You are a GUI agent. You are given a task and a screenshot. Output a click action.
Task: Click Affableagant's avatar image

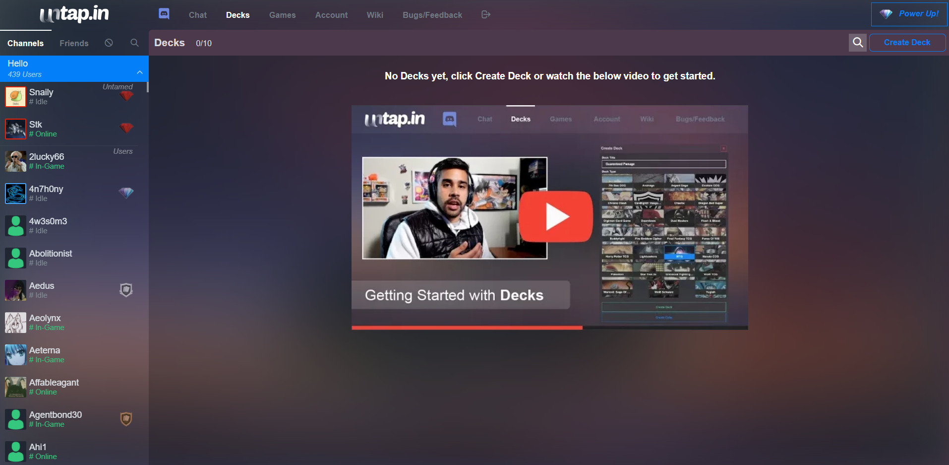(x=15, y=387)
